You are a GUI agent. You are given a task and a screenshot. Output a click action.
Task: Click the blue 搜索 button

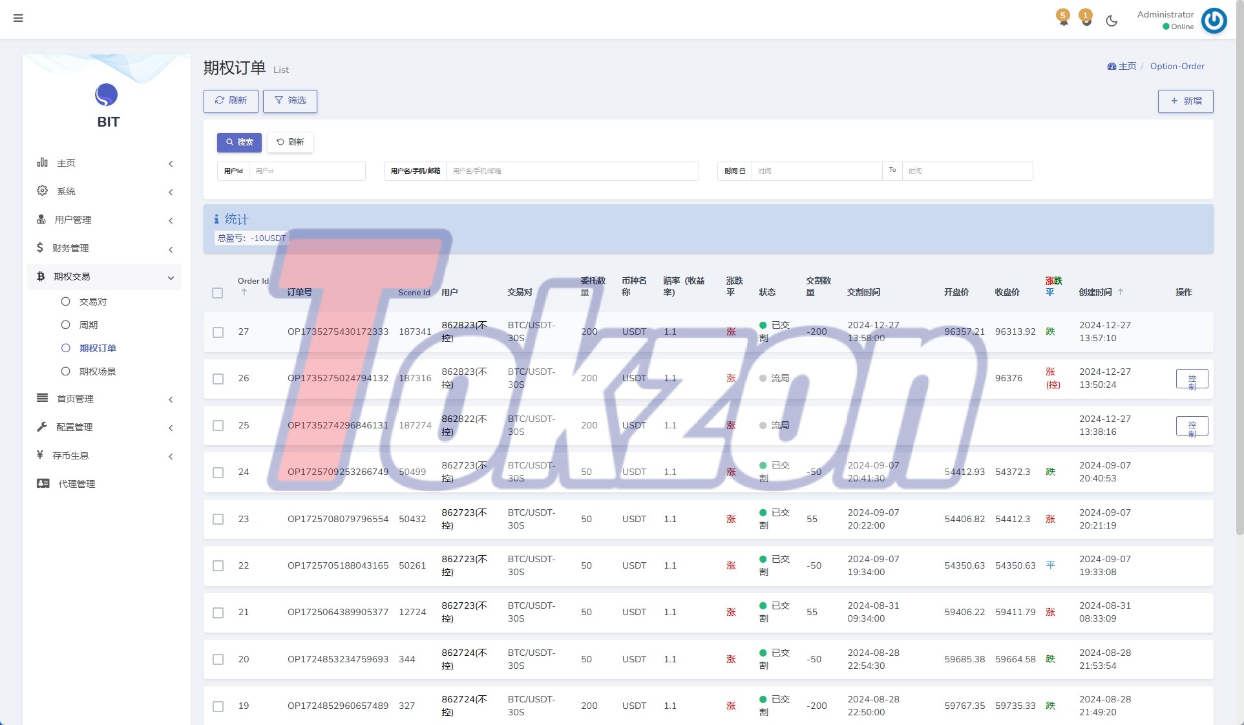pyautogui.click(x=239, y=142)
